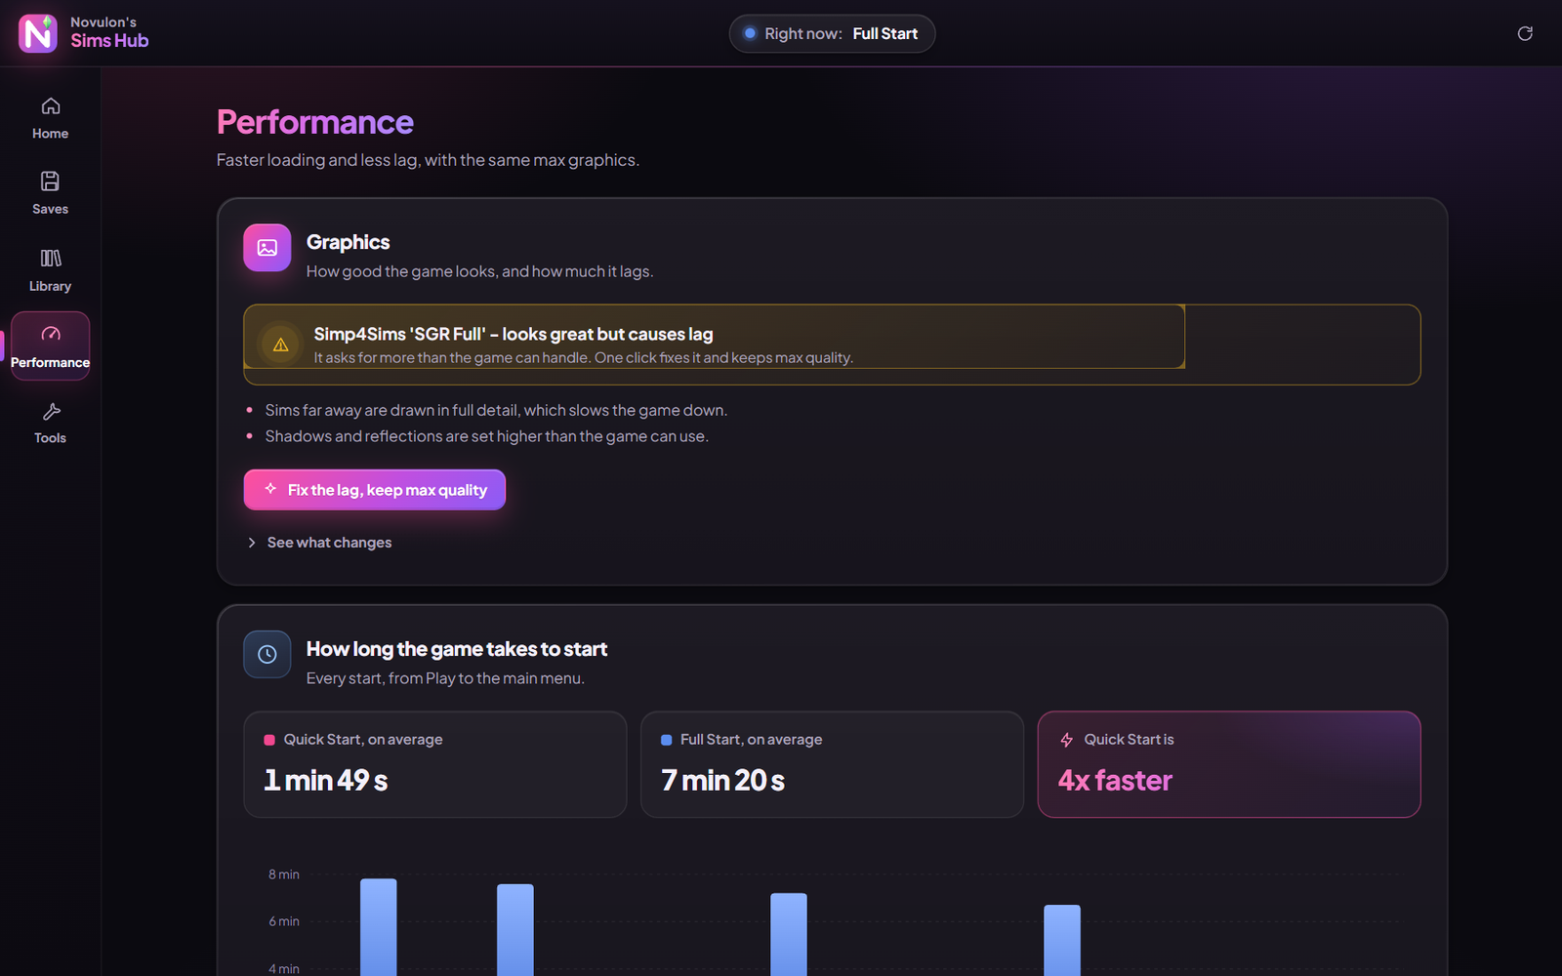
Task: Select the Performance sidebar item
Action: click(x=50, y=346)
